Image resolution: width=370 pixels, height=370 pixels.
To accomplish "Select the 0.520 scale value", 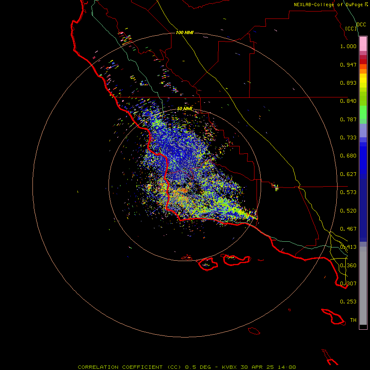I will coord(348,211).
